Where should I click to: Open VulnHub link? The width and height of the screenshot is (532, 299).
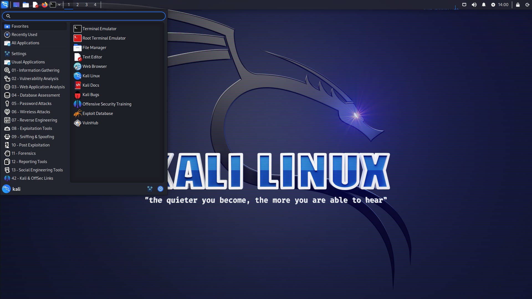(90, 123)
